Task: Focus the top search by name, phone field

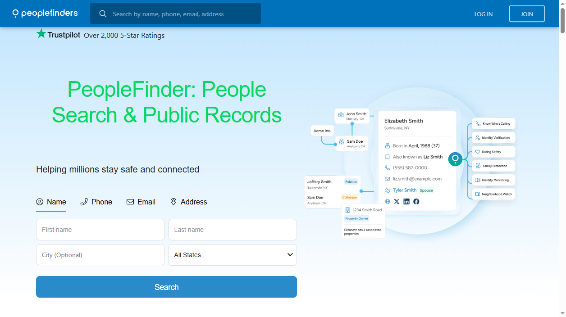Action: point(175,14)
